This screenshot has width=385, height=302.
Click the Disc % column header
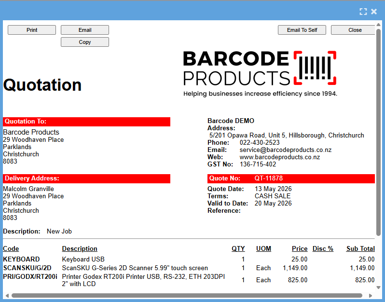click(x=323, y=249)
